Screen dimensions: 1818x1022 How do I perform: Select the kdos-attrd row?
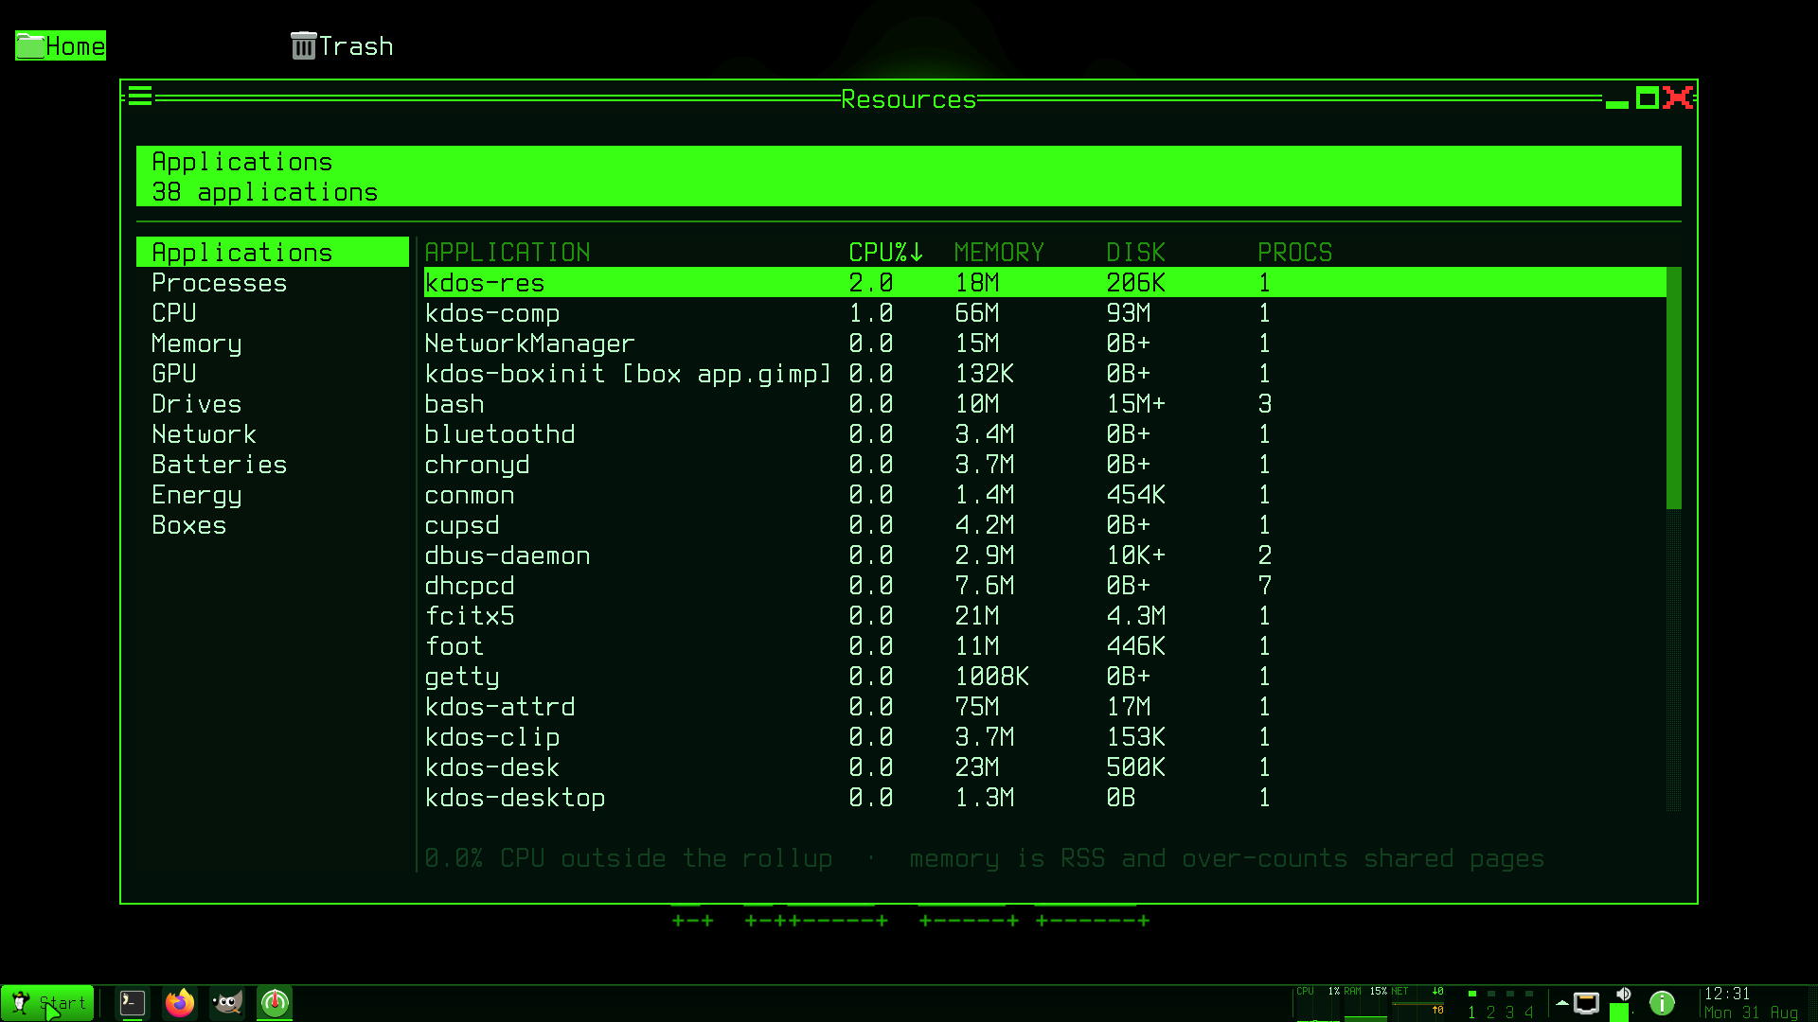1045,706
